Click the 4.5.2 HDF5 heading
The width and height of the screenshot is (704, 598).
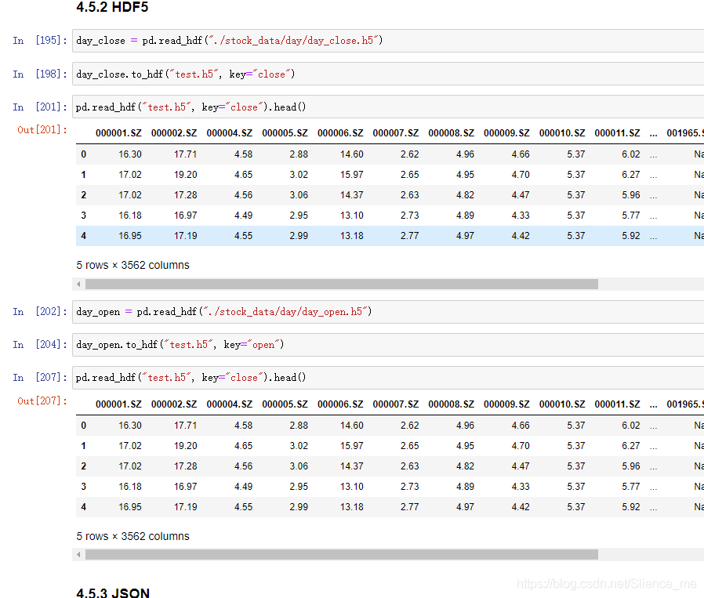coord(112,7)
